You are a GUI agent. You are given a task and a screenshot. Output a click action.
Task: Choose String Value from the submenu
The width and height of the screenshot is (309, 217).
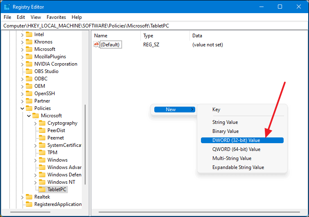click(242, 122)
